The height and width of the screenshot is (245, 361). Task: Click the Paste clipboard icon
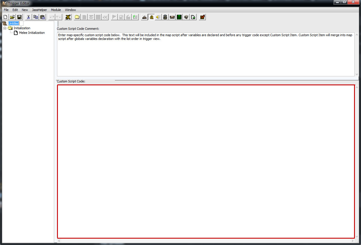(42, 17)
